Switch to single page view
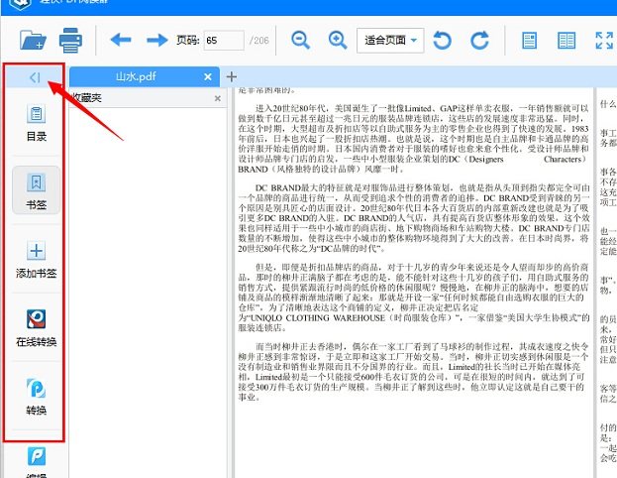 529,41
